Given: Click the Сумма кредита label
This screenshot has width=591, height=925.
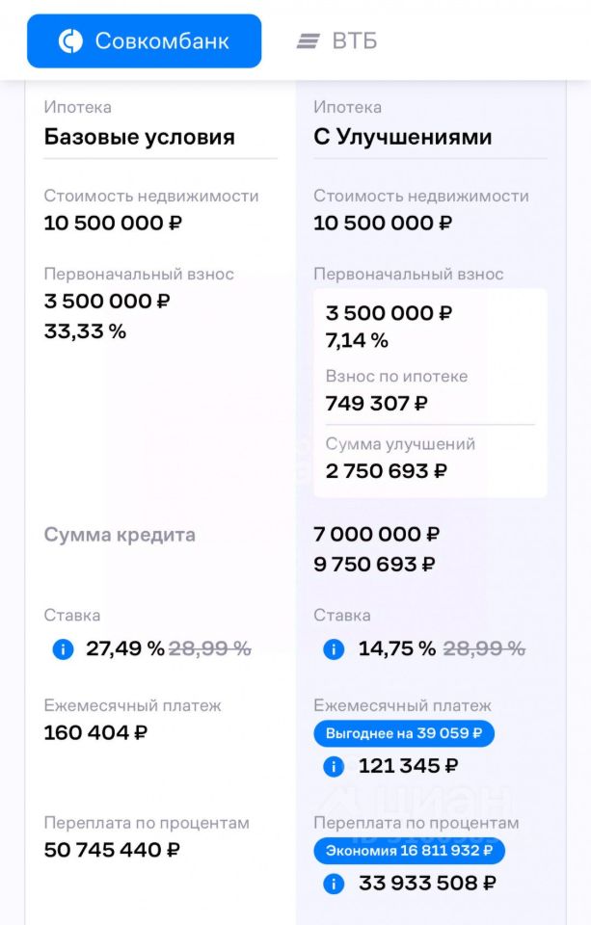Looking at the screenshot, I should [x=120, y=535].
